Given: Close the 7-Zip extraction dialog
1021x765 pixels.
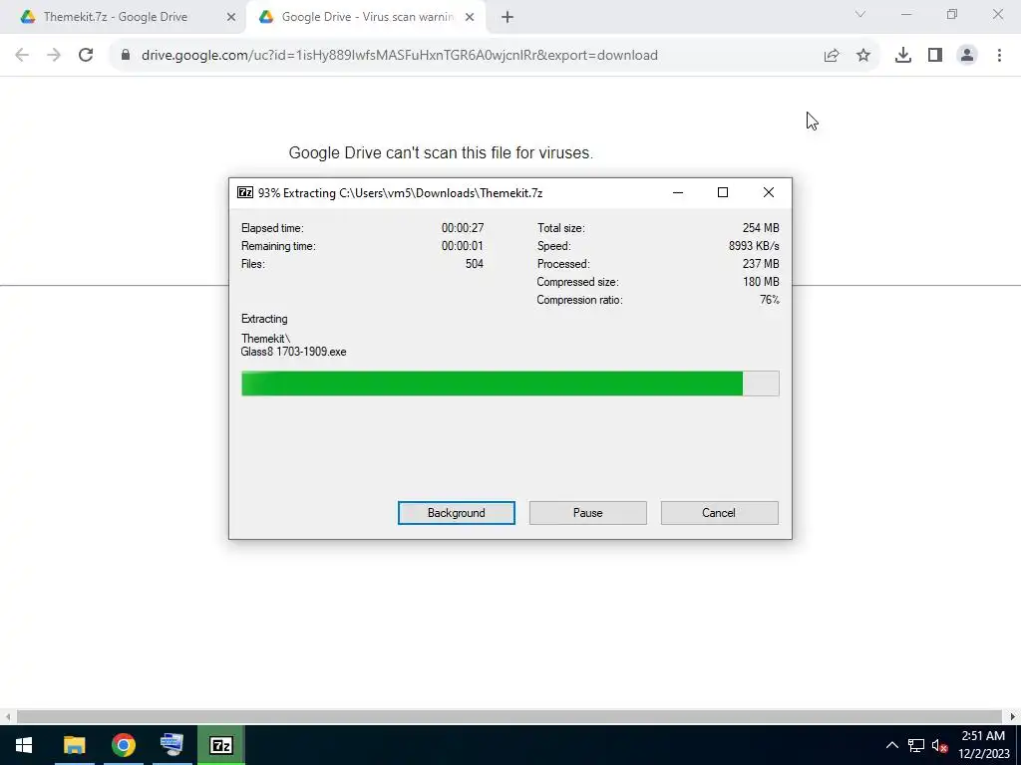Looking at the screenshot, I should tap(769, 192).
